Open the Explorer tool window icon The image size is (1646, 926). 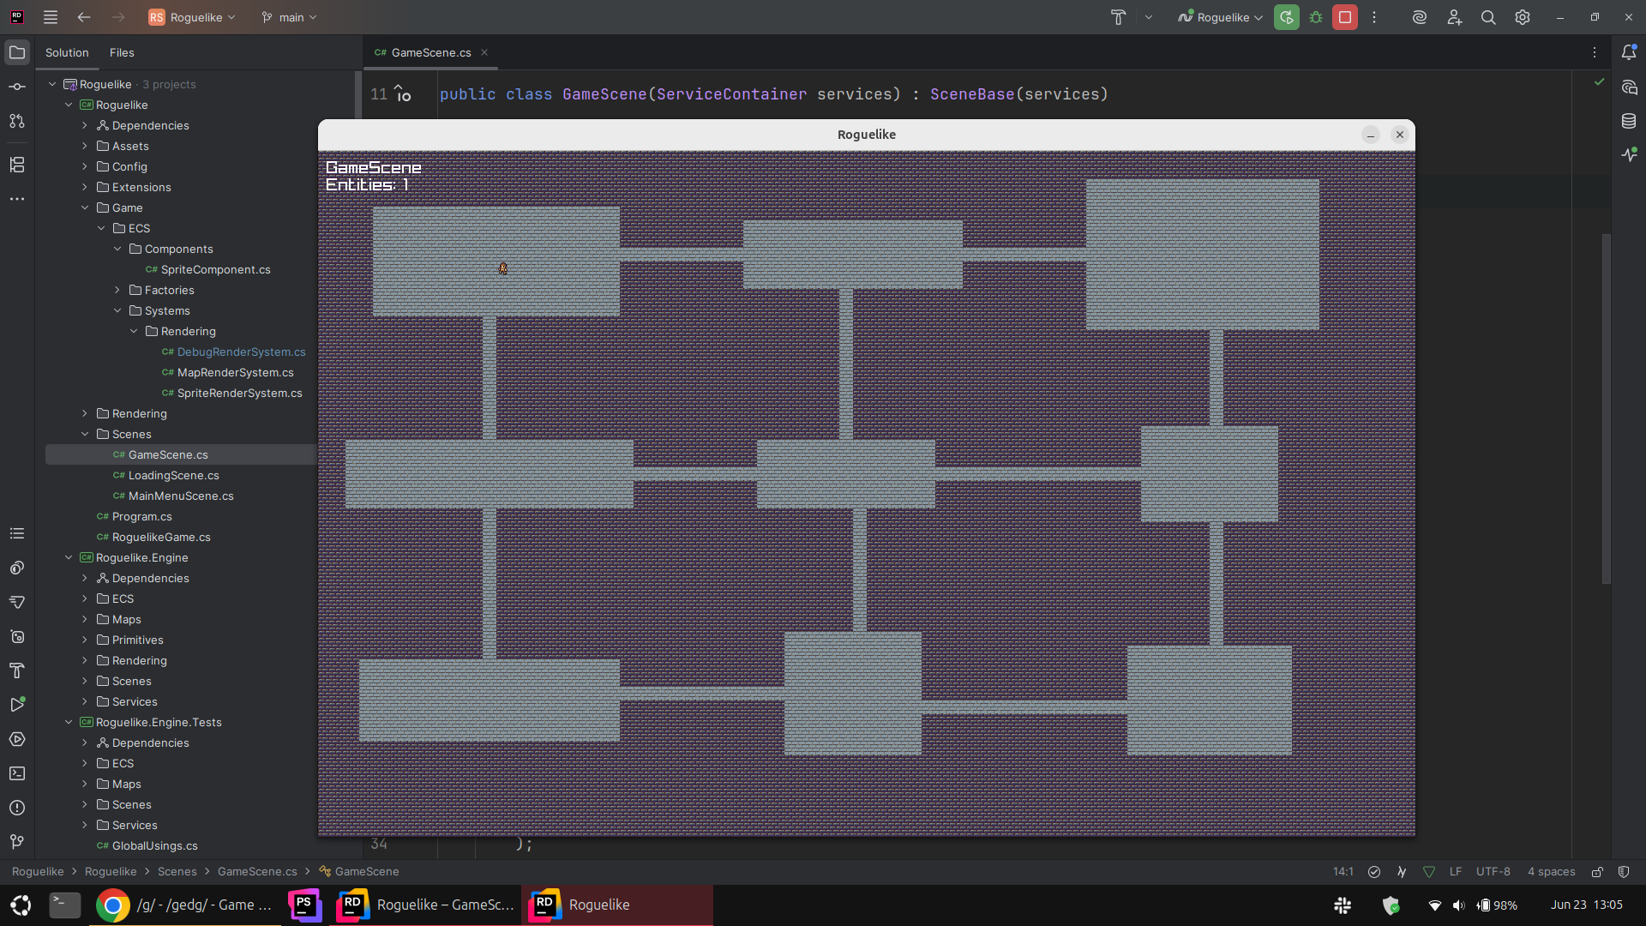[x=17, y=52]
